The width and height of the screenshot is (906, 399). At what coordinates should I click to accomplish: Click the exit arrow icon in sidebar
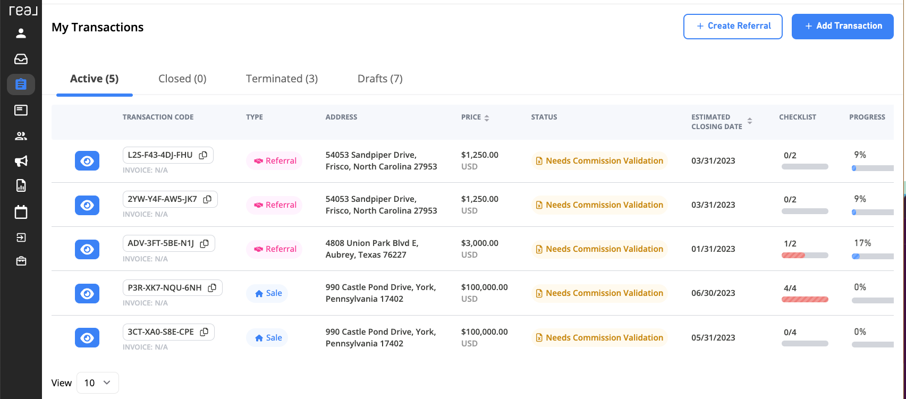(21, 237)
